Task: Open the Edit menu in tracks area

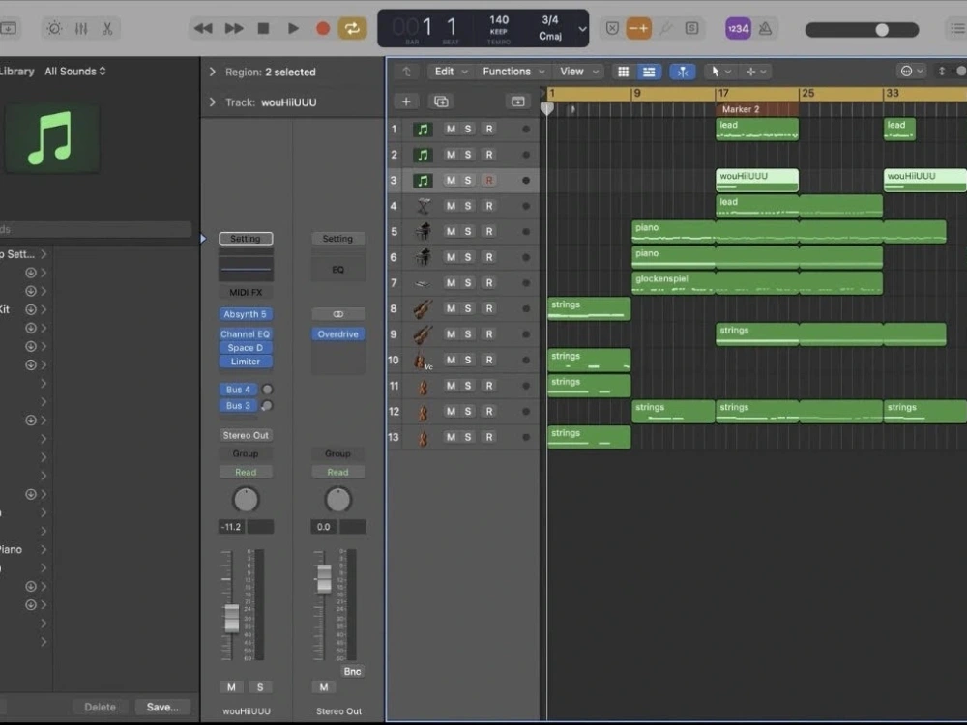Action: pos(451,72)
